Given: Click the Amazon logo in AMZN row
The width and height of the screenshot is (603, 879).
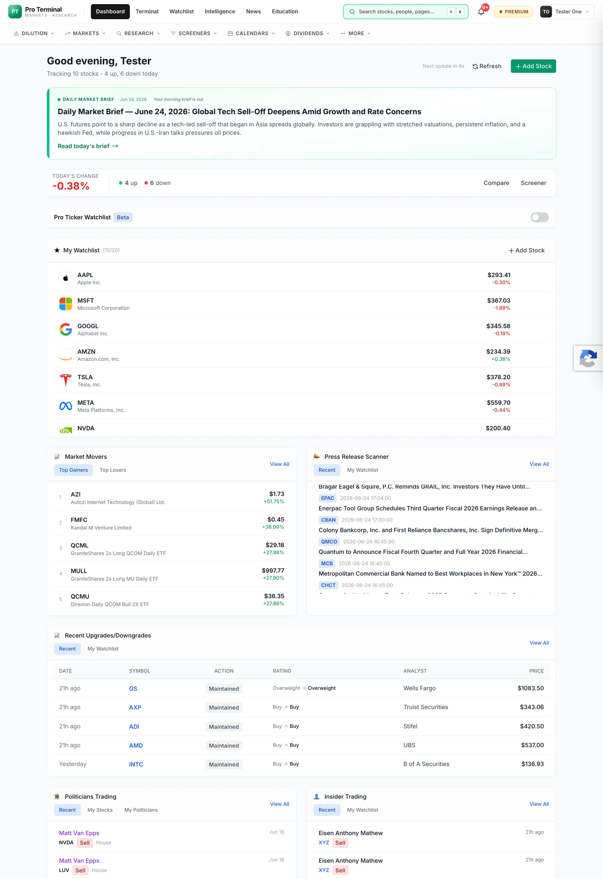Looking at the screenshot, I should point(66,355).
